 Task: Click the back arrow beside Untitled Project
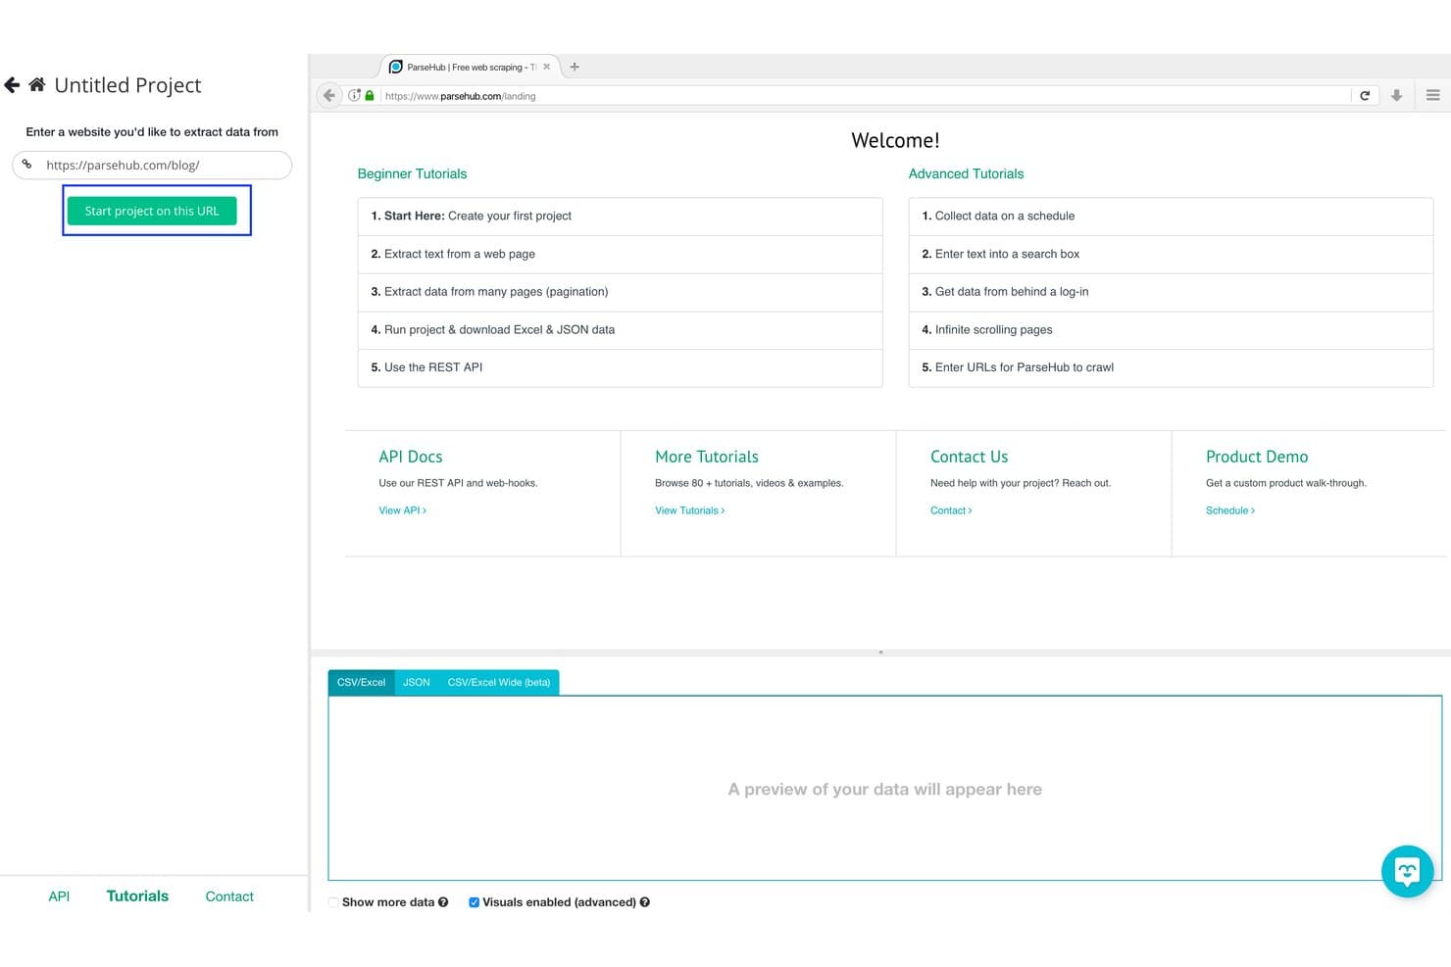12,85
